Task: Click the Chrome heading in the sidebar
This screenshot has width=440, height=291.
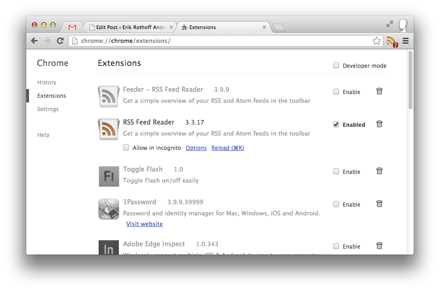Action: 53,63
